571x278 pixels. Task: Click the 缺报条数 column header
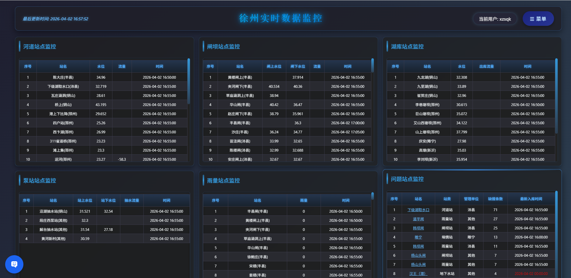pyautogui.click(x=495, y=199)
